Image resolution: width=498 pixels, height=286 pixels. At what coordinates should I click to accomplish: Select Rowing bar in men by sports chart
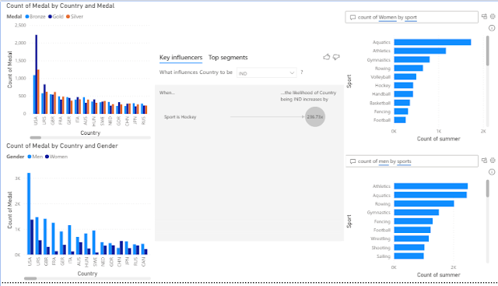click(x=424, y=203)
